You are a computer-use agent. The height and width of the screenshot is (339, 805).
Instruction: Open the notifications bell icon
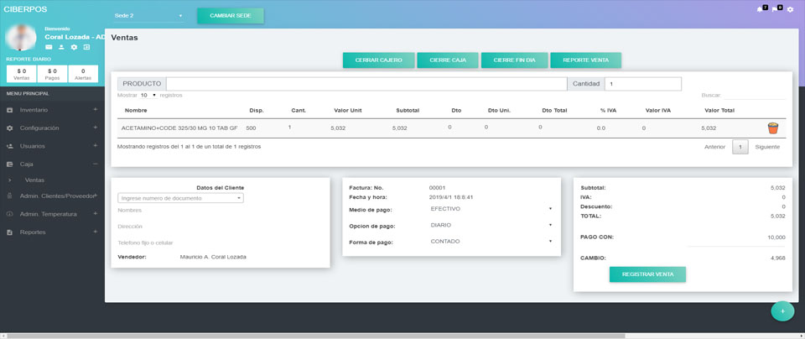tap(760, 10)
